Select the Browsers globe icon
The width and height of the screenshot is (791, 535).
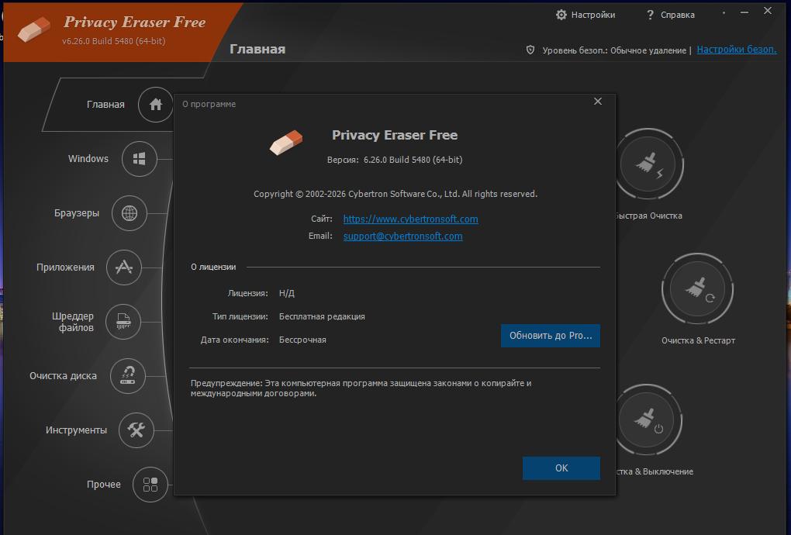click(130, 213)
